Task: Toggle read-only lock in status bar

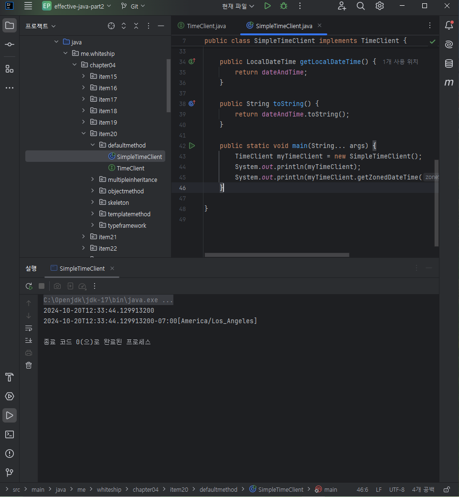Action: pyautogui.click(x=447, y=489)
